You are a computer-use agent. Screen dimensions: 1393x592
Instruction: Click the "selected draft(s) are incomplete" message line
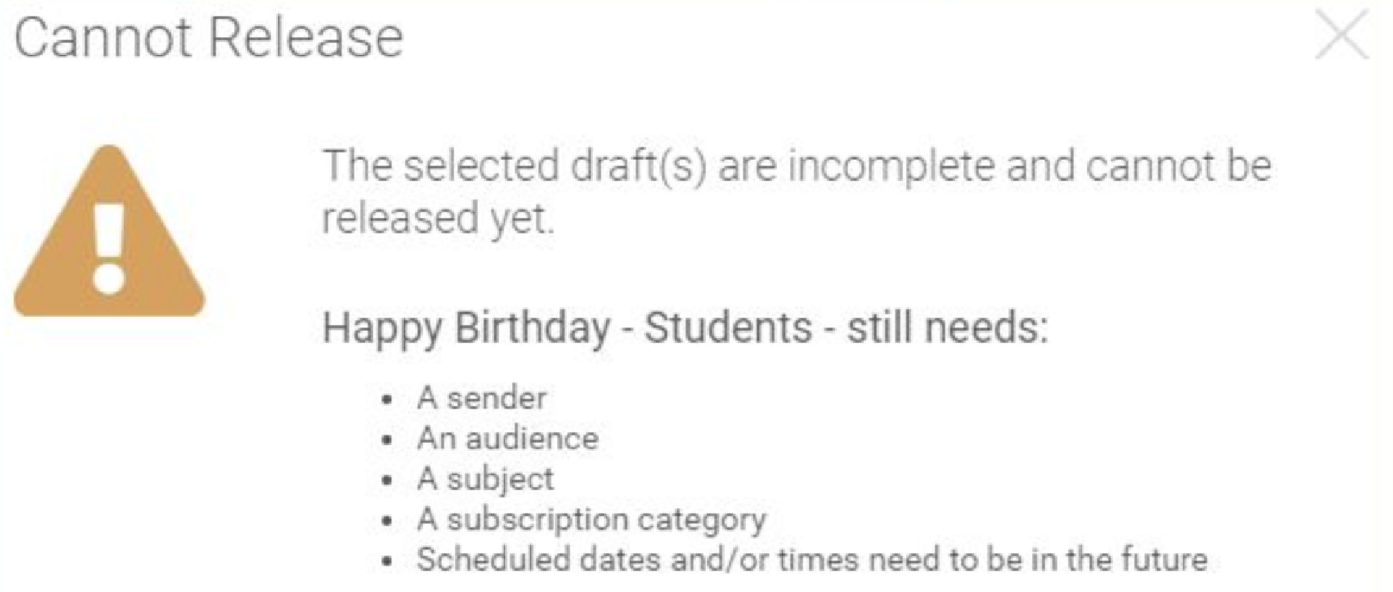click(x=796, y=166)
